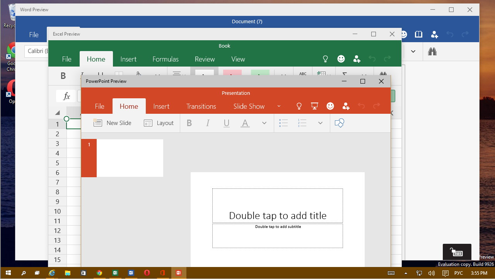Screen dimensions: 495x279
Task: Apply numbered list in PowerPoint
Action: (x=302, y=123)
